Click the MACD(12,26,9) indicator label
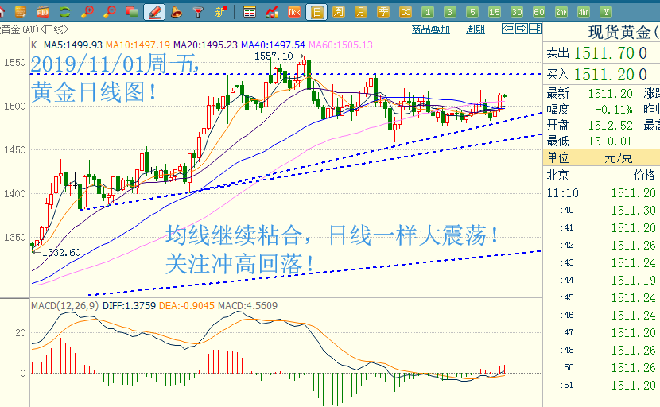Viewport: 660px width, 407px height. click(65, 306)
